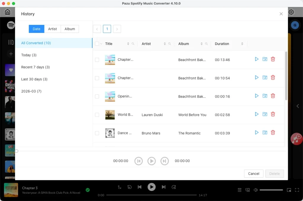Click the previous track button in history player
The width and height of the screenshot is (303, 201).
[138, 161]
